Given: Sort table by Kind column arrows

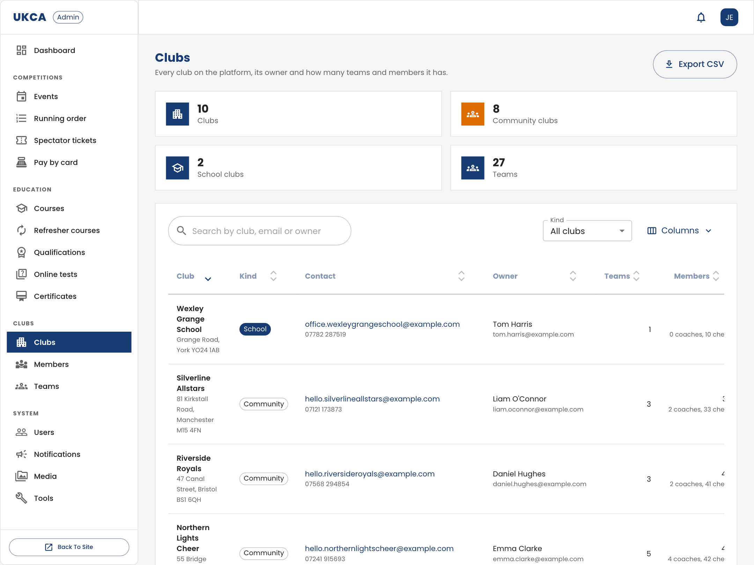Looking at the screenshot, I should (x=273, y=276).
